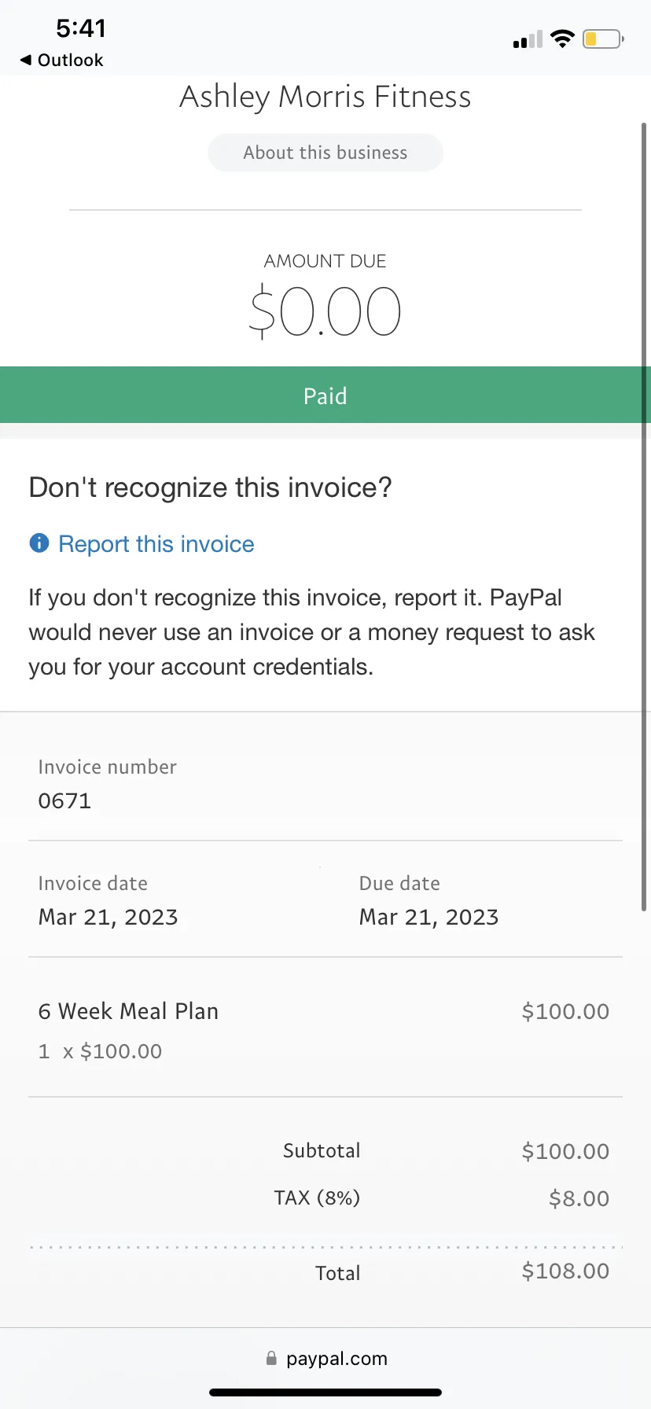Tap the Wi-Fi status icon
This screenshot has width=651, height=1409.
coord(562,39)
